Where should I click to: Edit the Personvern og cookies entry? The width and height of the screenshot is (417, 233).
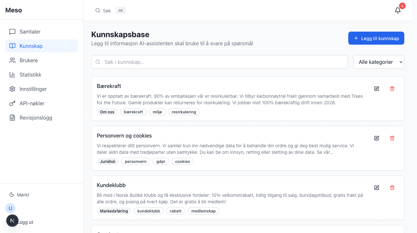point(377,138)
